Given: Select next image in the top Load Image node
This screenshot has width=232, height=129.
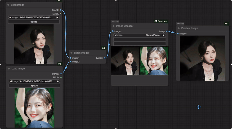Looking at the screenshot, I should coord(57,17).
